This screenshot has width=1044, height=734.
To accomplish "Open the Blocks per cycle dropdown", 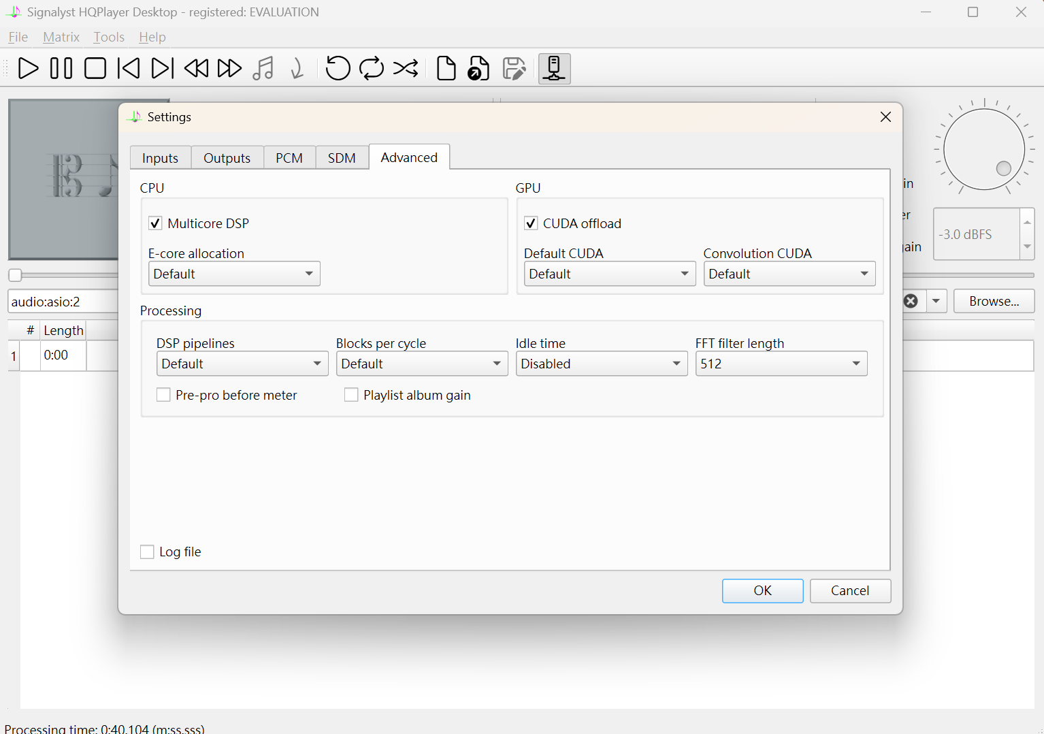I will click(x=422, y=364).
